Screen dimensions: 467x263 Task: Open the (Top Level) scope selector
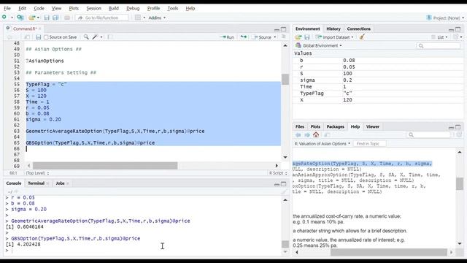(x=37, y=173)
